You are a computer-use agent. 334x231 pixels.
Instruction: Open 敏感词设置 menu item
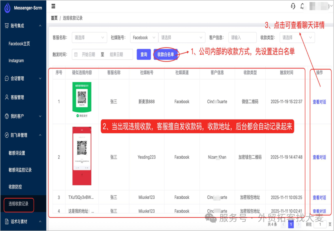[17, 153]
